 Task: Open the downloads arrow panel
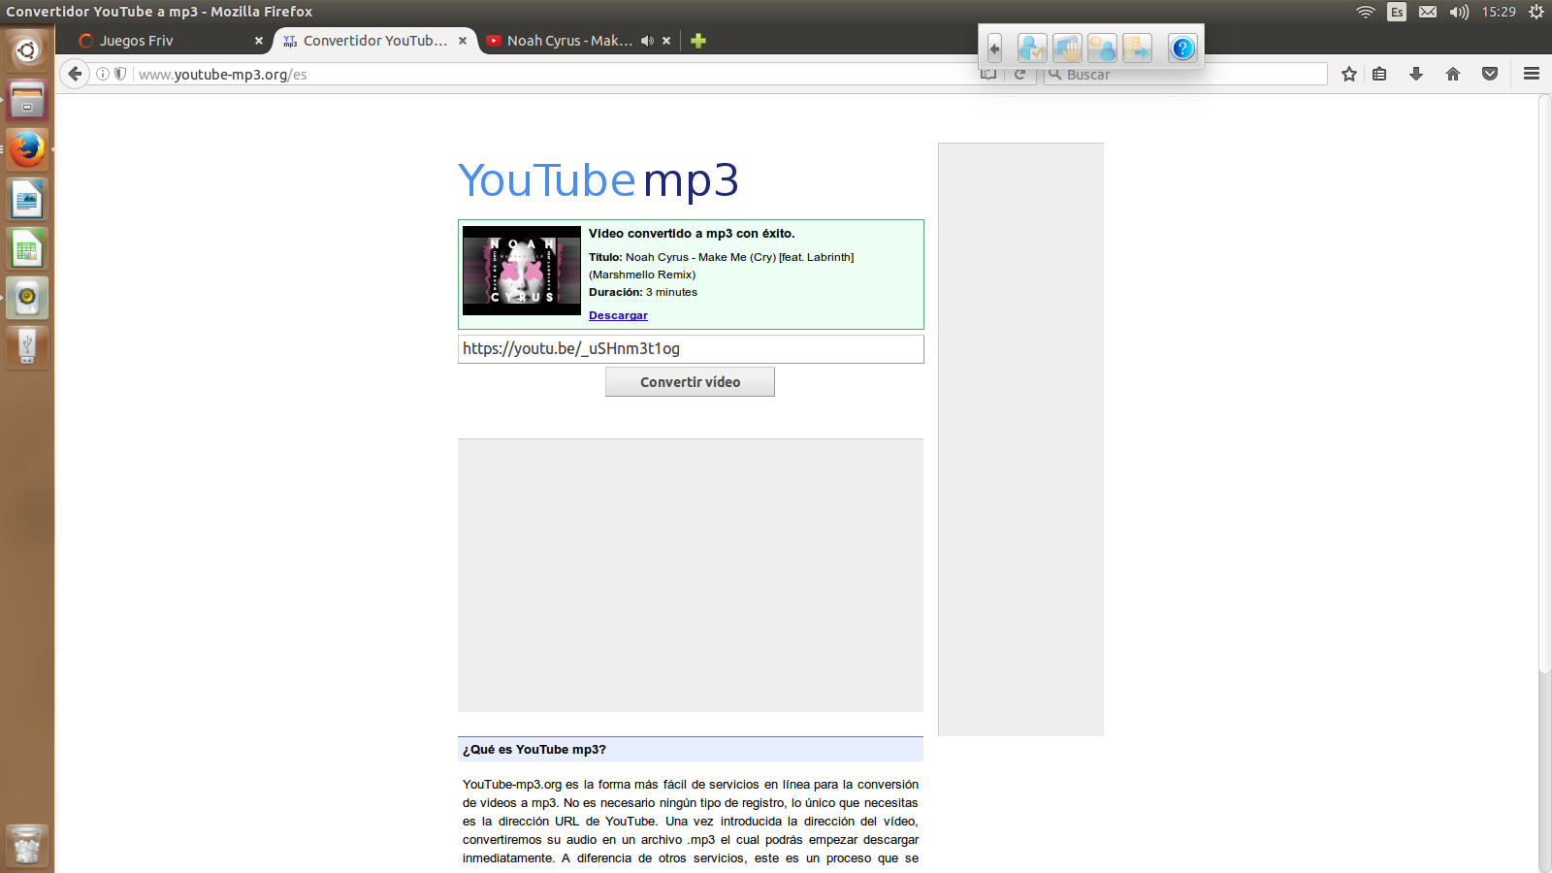coord(1416,74)
